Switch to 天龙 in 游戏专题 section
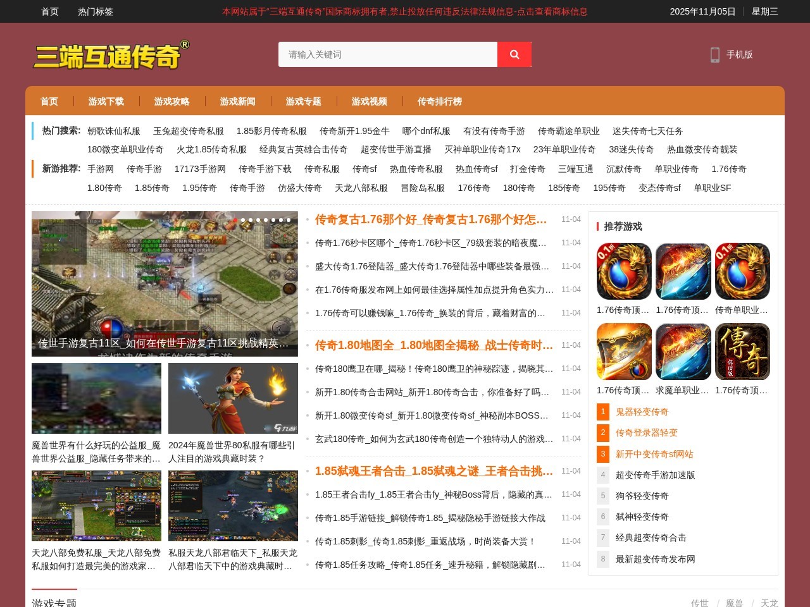This screenshot has width=810, height=607. pos(769,603)
